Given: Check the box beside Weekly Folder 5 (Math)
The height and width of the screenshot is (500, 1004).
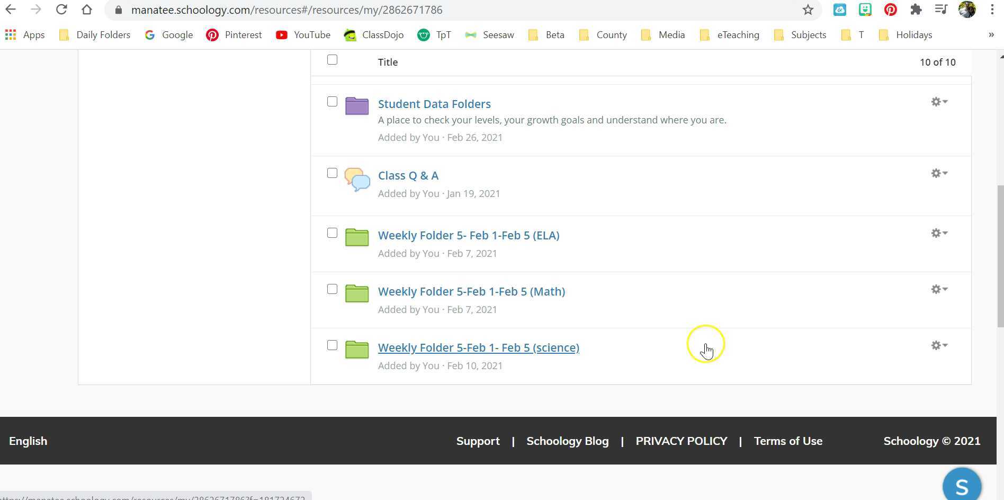Looking at the screenshot, I should coord(332,289).
